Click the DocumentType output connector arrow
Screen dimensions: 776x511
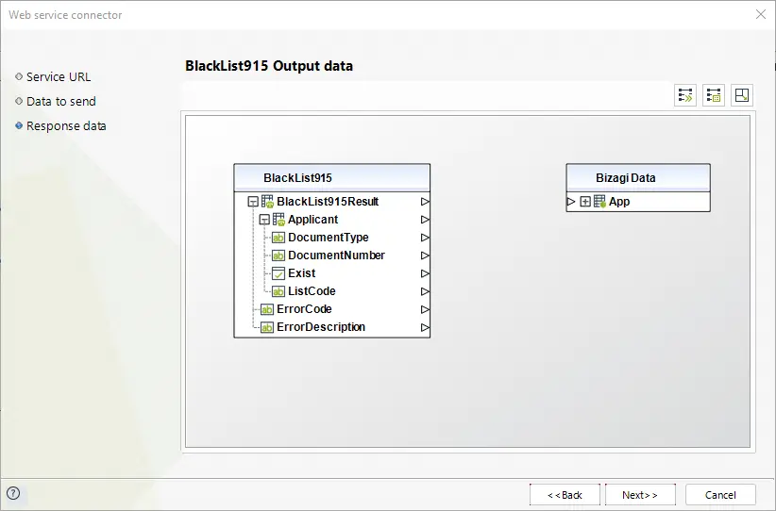425,238
